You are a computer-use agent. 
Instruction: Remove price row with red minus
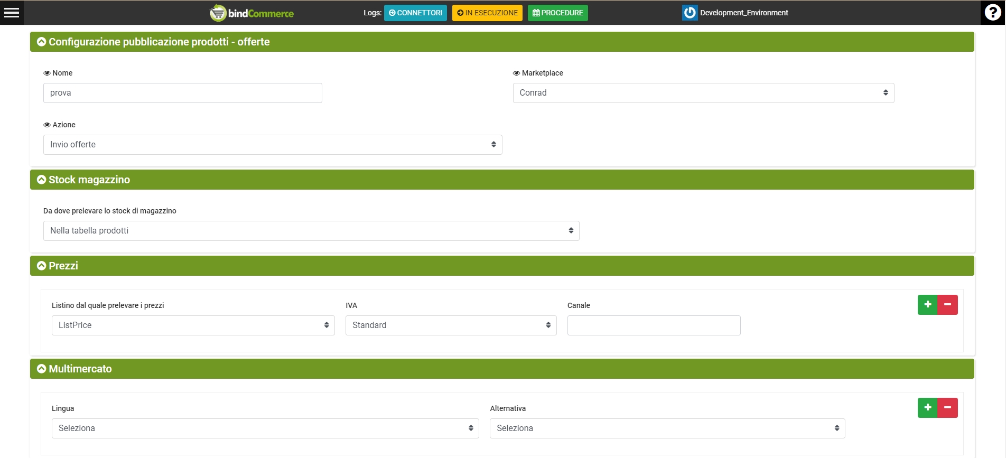pos(948,305)
